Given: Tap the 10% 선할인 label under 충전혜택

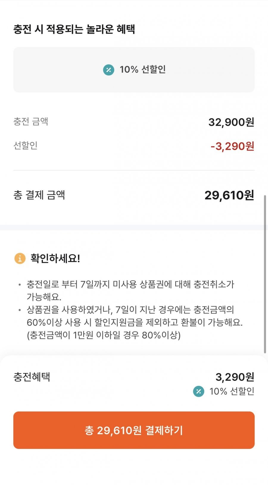Looking at the screenshot, I should (232, 391).
